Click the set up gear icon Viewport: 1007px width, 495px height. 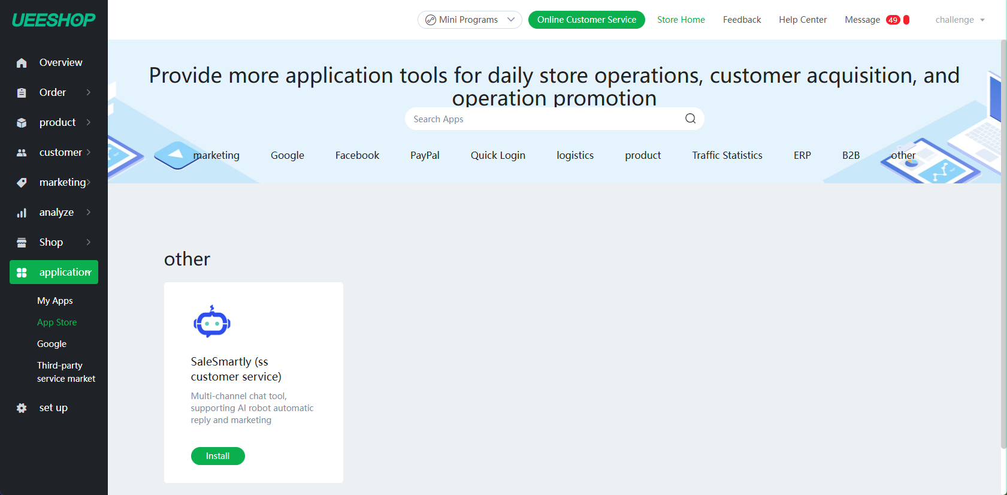22,408
